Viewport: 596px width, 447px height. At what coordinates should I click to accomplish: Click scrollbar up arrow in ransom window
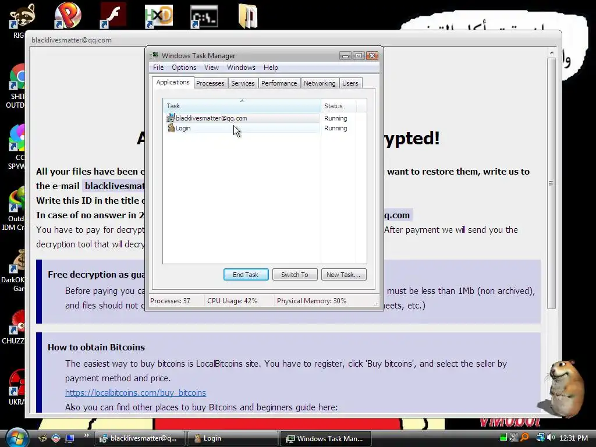(x=552, y=52)
